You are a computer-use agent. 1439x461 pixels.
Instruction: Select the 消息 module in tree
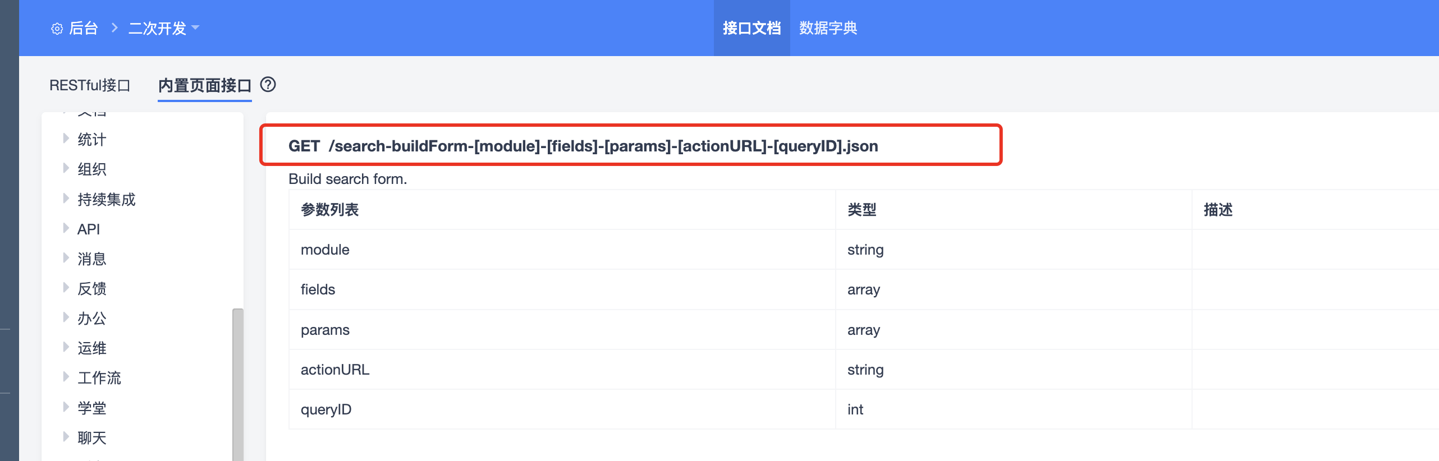tap(91, 259)
